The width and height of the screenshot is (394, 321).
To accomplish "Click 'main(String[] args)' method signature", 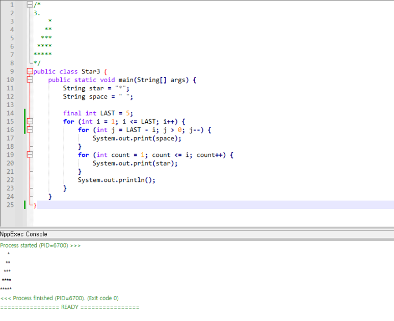I will coord(153,80).
